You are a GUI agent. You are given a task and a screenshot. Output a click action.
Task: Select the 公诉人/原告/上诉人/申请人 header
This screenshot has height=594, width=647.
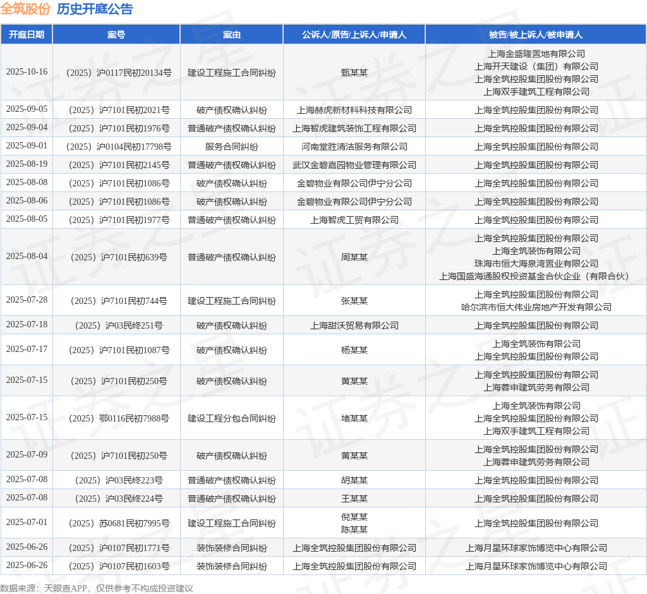click(x=354, y=35)
